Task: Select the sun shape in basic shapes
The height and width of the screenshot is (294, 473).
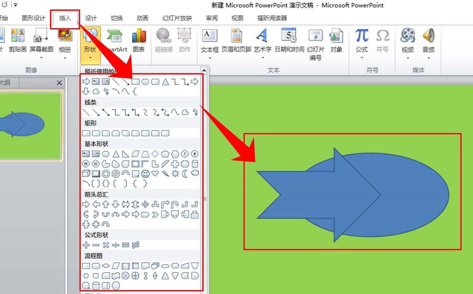Action: click(x=175, y=174)
